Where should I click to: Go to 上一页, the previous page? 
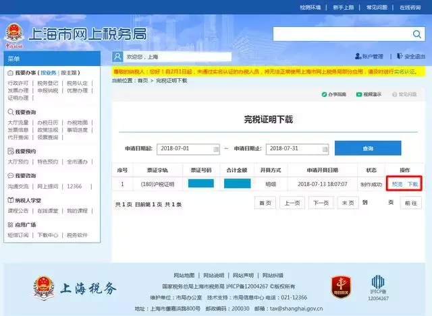pos(292,203)
